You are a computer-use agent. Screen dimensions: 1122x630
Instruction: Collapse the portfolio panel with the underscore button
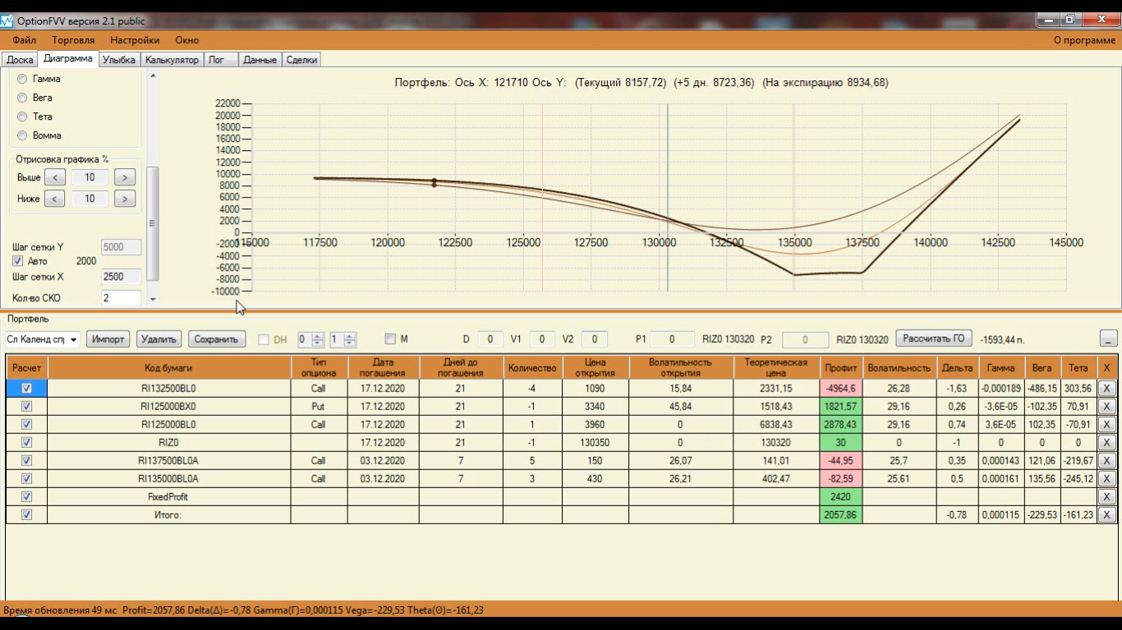tap(1108, 339)
